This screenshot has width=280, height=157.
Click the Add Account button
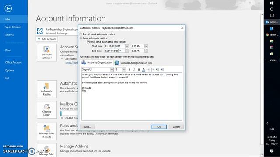click(x=47, y=39)
